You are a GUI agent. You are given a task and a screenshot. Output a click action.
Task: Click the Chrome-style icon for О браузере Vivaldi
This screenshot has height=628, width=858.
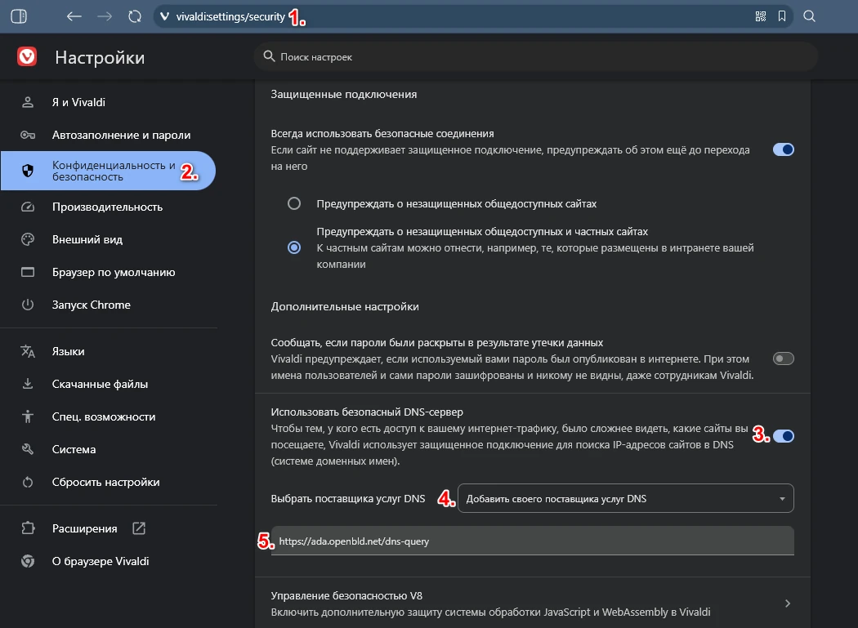(27, 561)
